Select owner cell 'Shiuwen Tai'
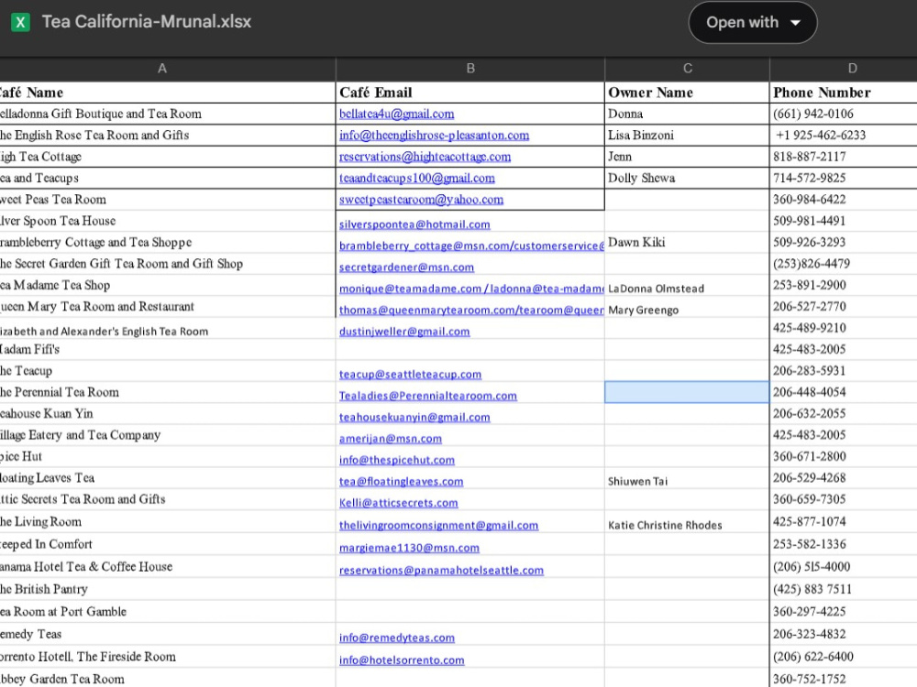 [x=687, y=478]
